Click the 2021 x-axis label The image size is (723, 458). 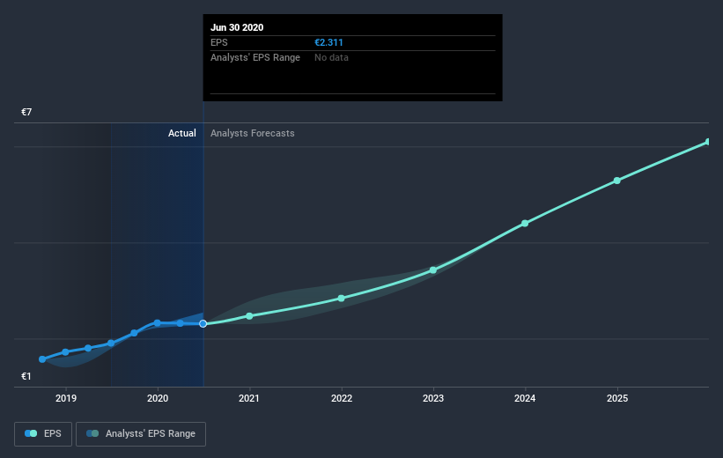(x=249, y=398)
